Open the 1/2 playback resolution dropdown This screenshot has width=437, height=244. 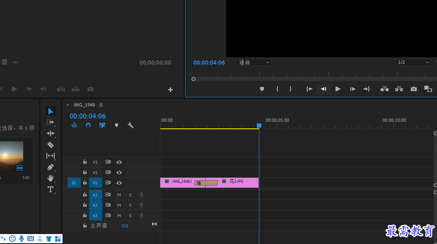[x=413, y=62]
